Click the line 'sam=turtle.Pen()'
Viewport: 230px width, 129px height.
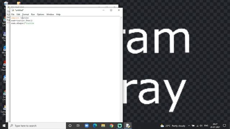pos(22,20)
